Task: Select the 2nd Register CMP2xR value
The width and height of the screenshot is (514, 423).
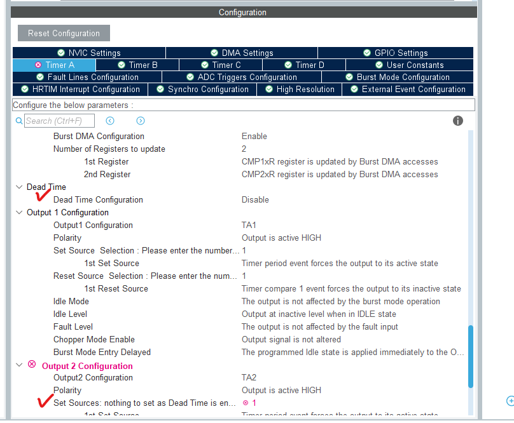Action: pos(340,175)
